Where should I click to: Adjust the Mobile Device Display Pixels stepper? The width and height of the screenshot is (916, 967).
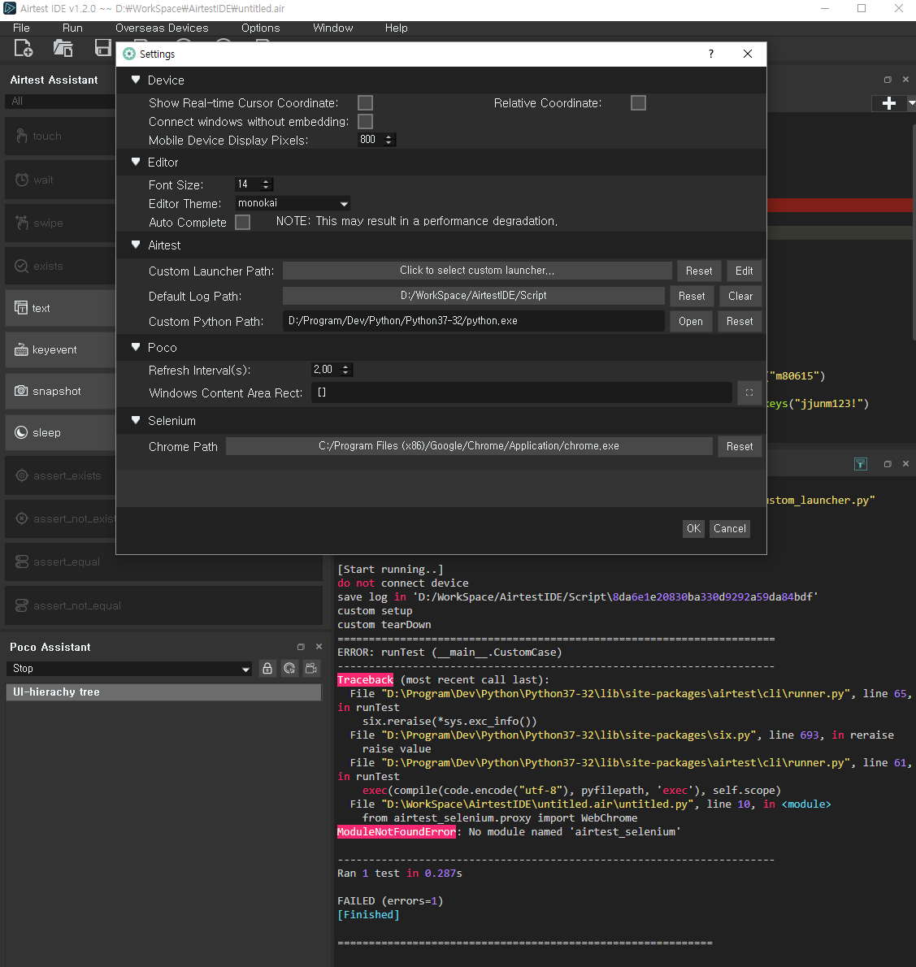389,140
